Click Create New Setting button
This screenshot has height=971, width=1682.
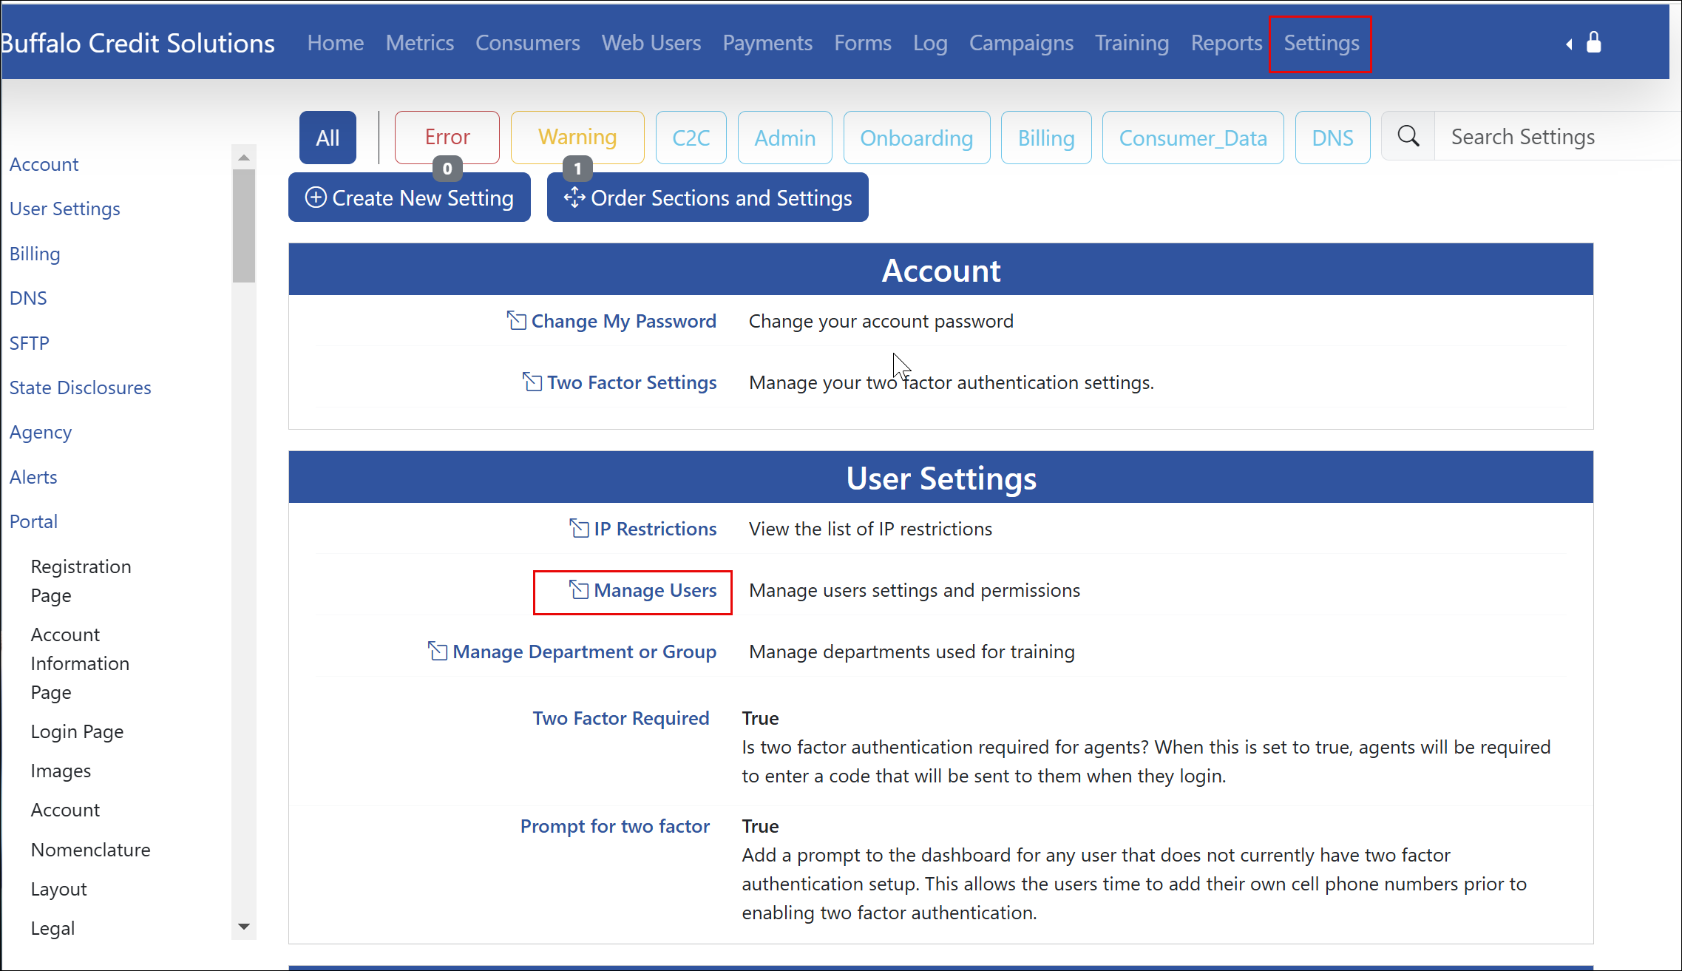(409, 197)
